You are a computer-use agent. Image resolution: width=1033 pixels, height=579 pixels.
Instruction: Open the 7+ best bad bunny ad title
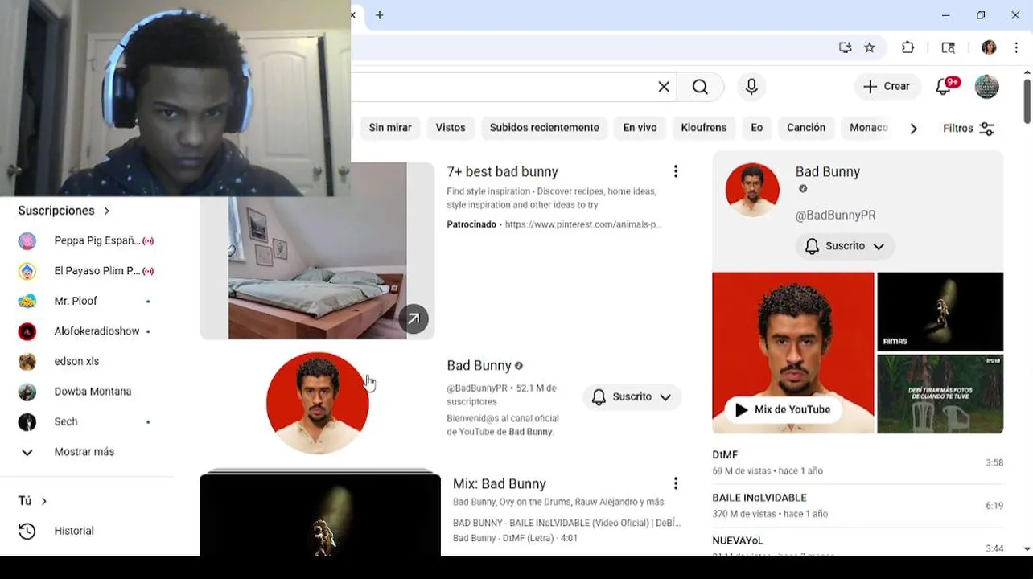coord(502,172)
